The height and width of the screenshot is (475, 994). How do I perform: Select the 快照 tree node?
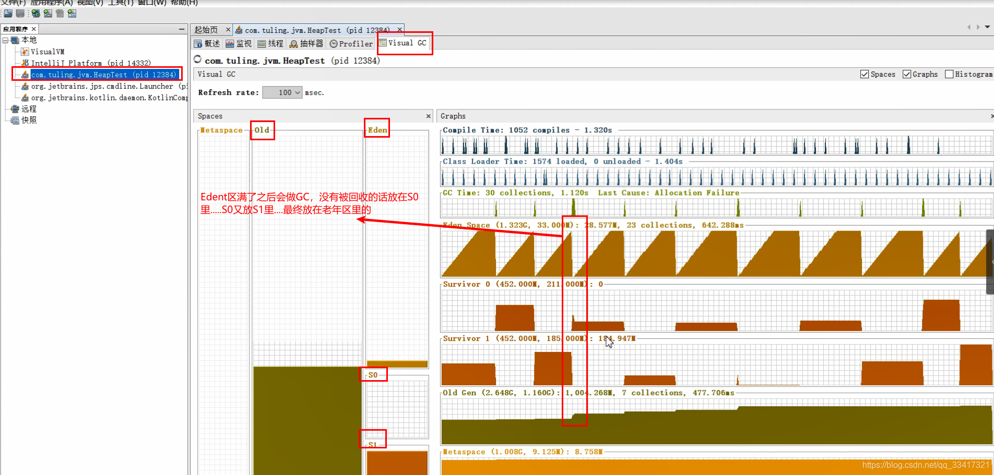(29, 120)
